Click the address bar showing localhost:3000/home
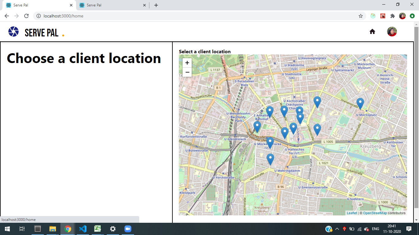This screenshot has height=235, width=419. [196, 16]
